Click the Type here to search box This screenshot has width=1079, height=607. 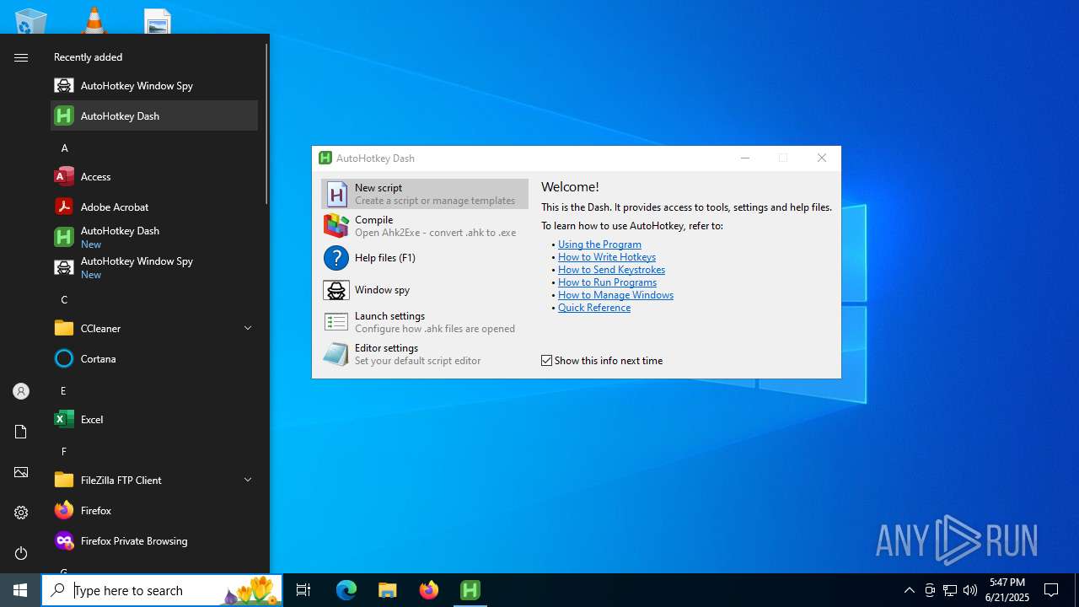[x=162, y=590]
